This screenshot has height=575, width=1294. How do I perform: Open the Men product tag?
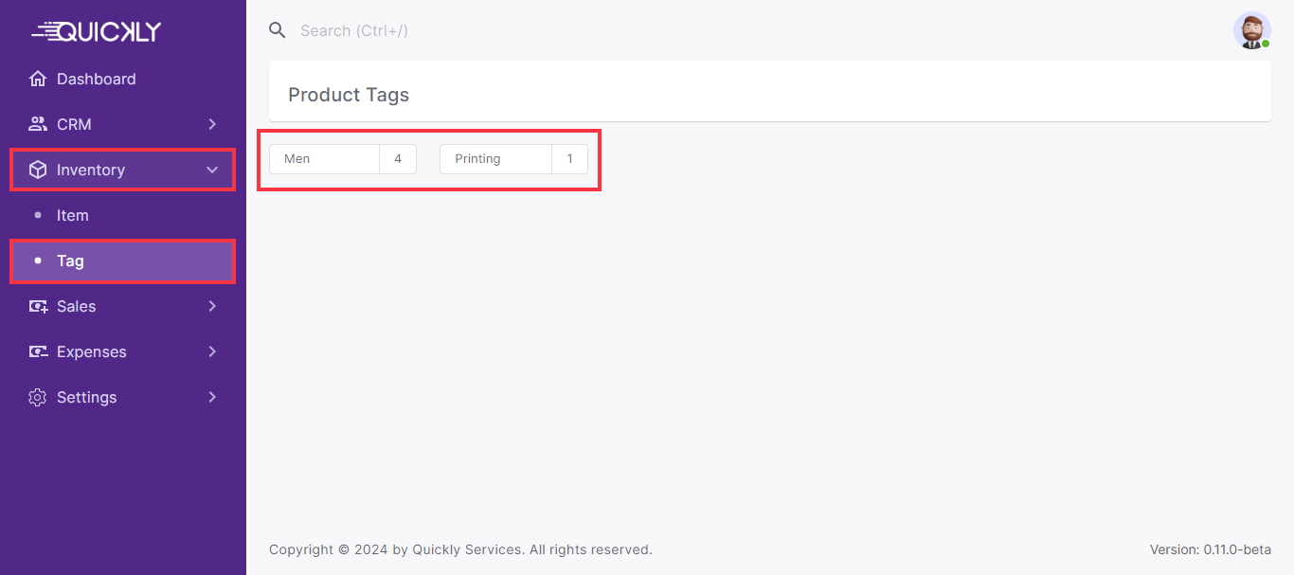pos(324,159)
